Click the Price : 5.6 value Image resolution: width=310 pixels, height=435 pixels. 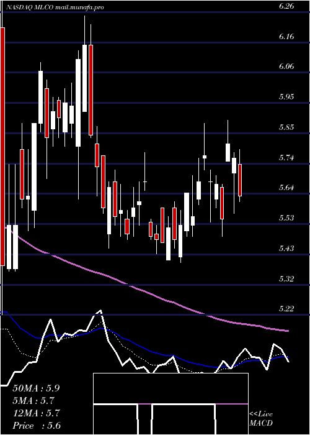(x=37, y=426)
